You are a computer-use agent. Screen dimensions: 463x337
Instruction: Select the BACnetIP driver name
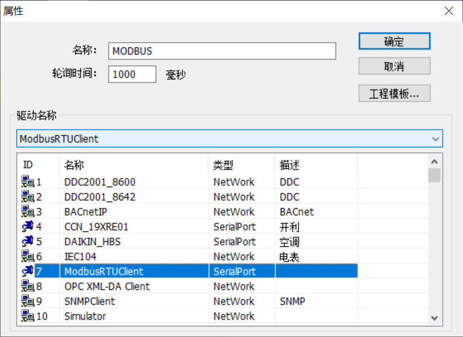(x=86, y=212)
